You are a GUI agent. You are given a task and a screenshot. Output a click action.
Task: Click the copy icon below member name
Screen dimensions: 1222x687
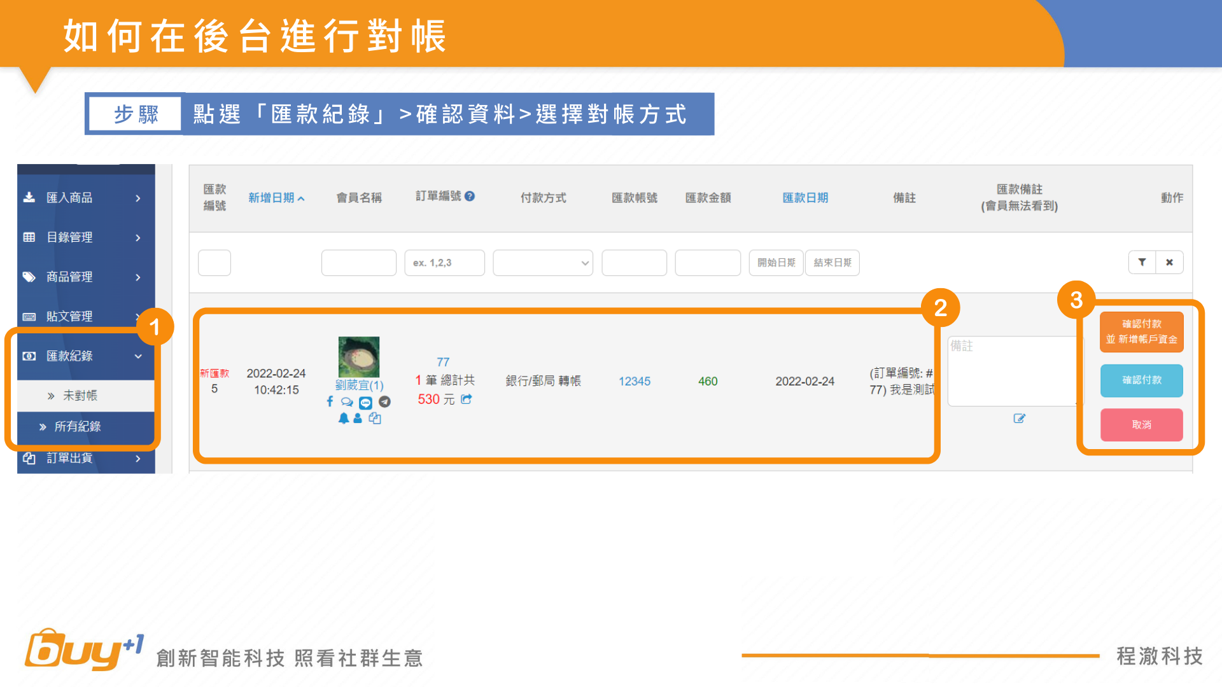(x=375, y=418)
